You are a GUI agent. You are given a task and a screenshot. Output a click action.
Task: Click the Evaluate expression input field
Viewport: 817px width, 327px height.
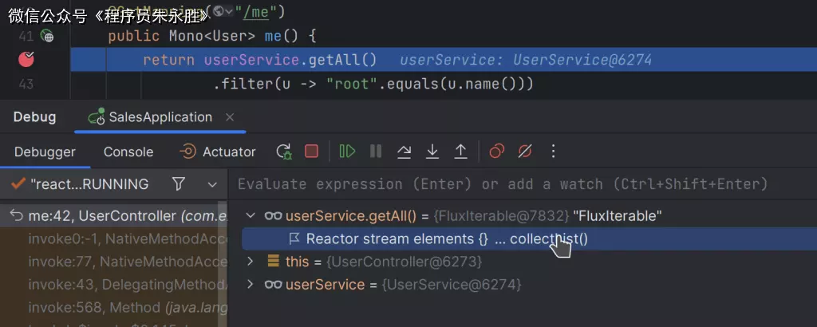click(503, 184)
